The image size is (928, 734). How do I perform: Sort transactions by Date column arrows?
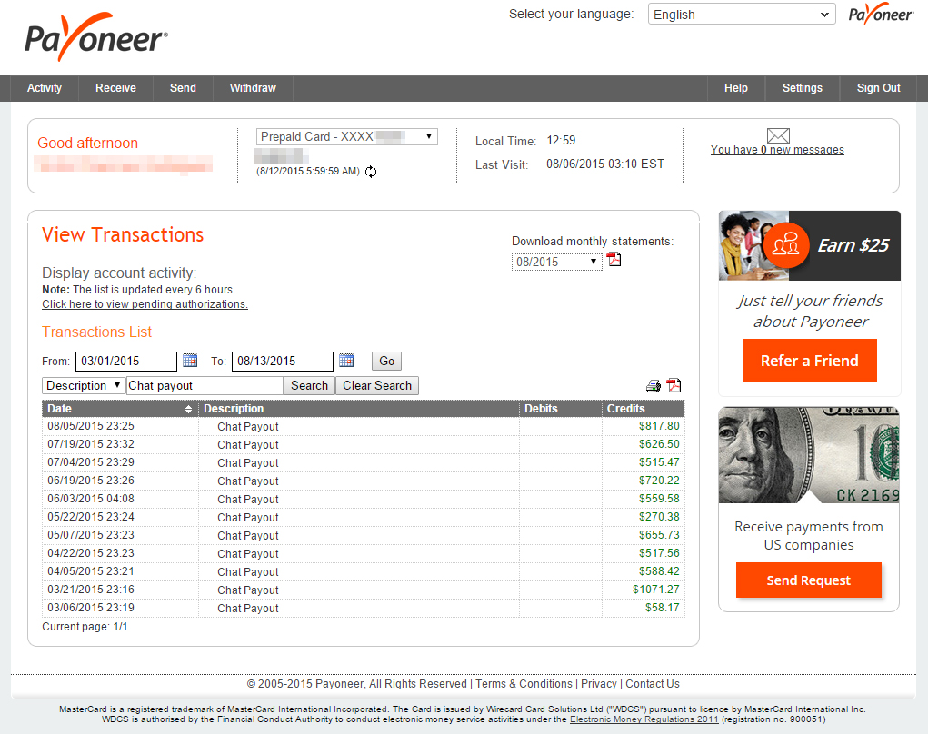pyautogui.click(x=188, y=410)
